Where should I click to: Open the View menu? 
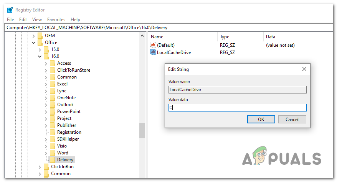tap(37, 20)
